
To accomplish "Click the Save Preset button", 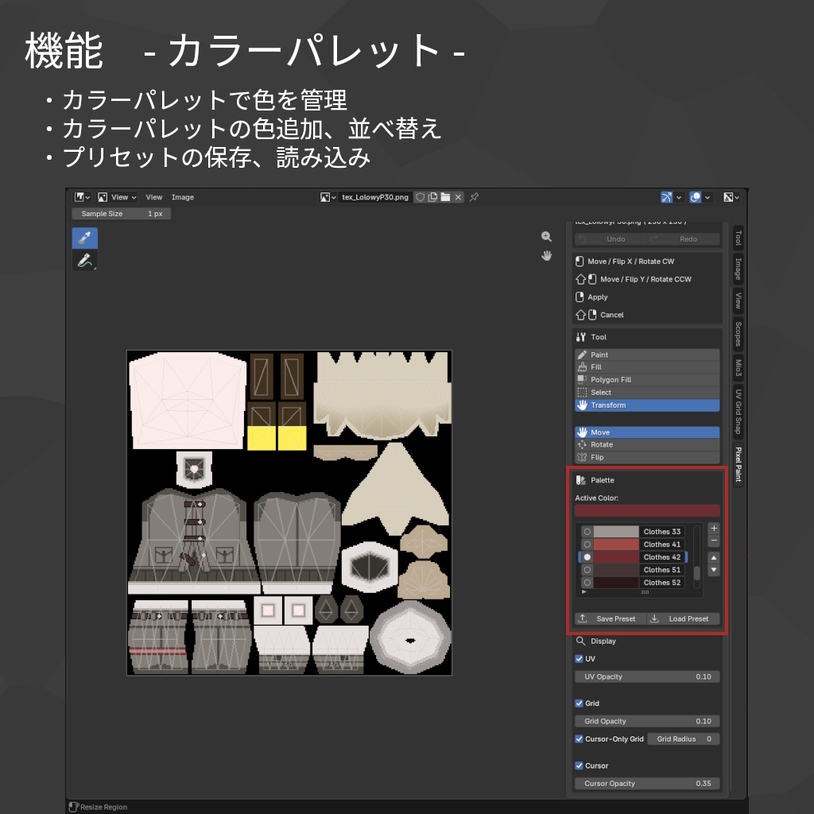I will click(610, 618).
